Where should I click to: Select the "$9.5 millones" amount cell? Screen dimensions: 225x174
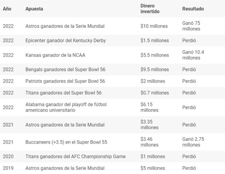tap(155, 69)
